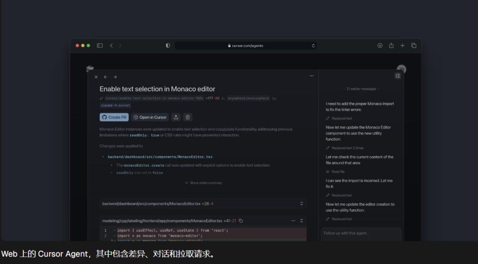478x264 pixels.
Task: Click the backend/dashboard/src/components/MonacoEditor.tsx summary link
Action: pyautogui.click(x=160, y=157)
